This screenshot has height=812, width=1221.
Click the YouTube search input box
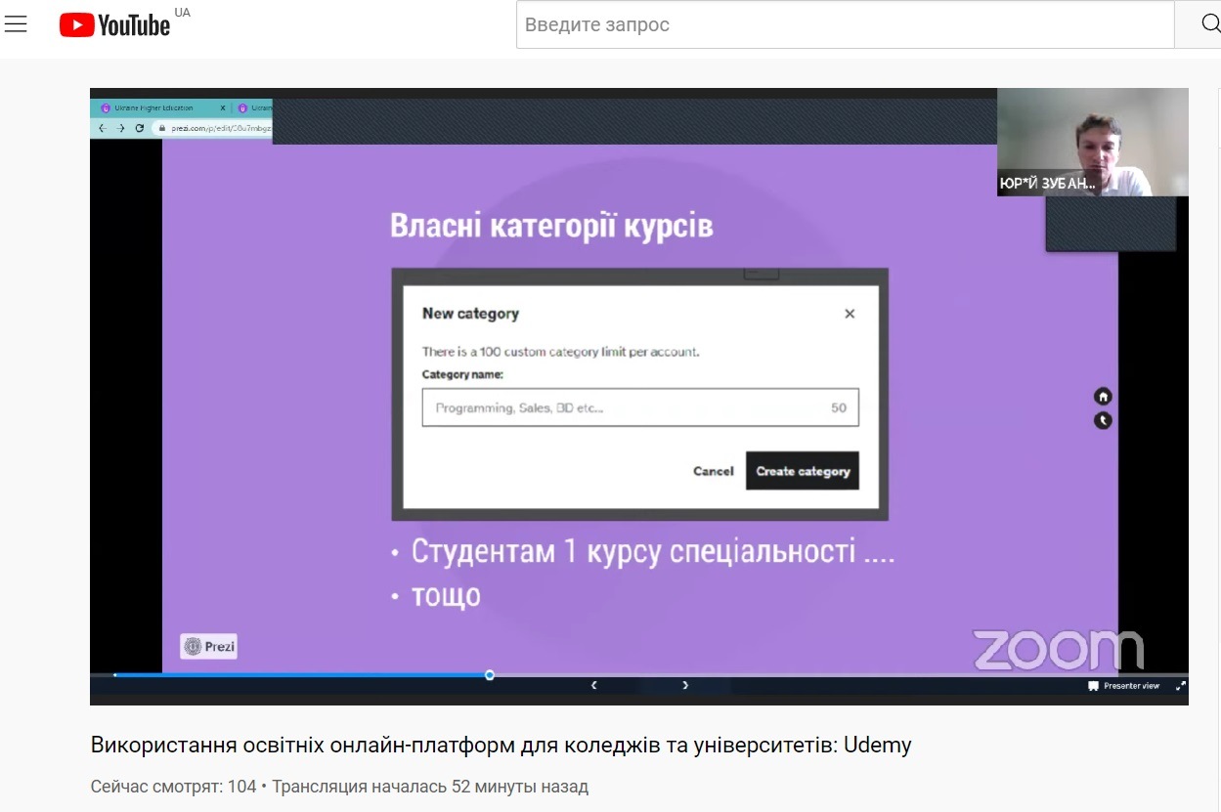click(x=845, y=24)
